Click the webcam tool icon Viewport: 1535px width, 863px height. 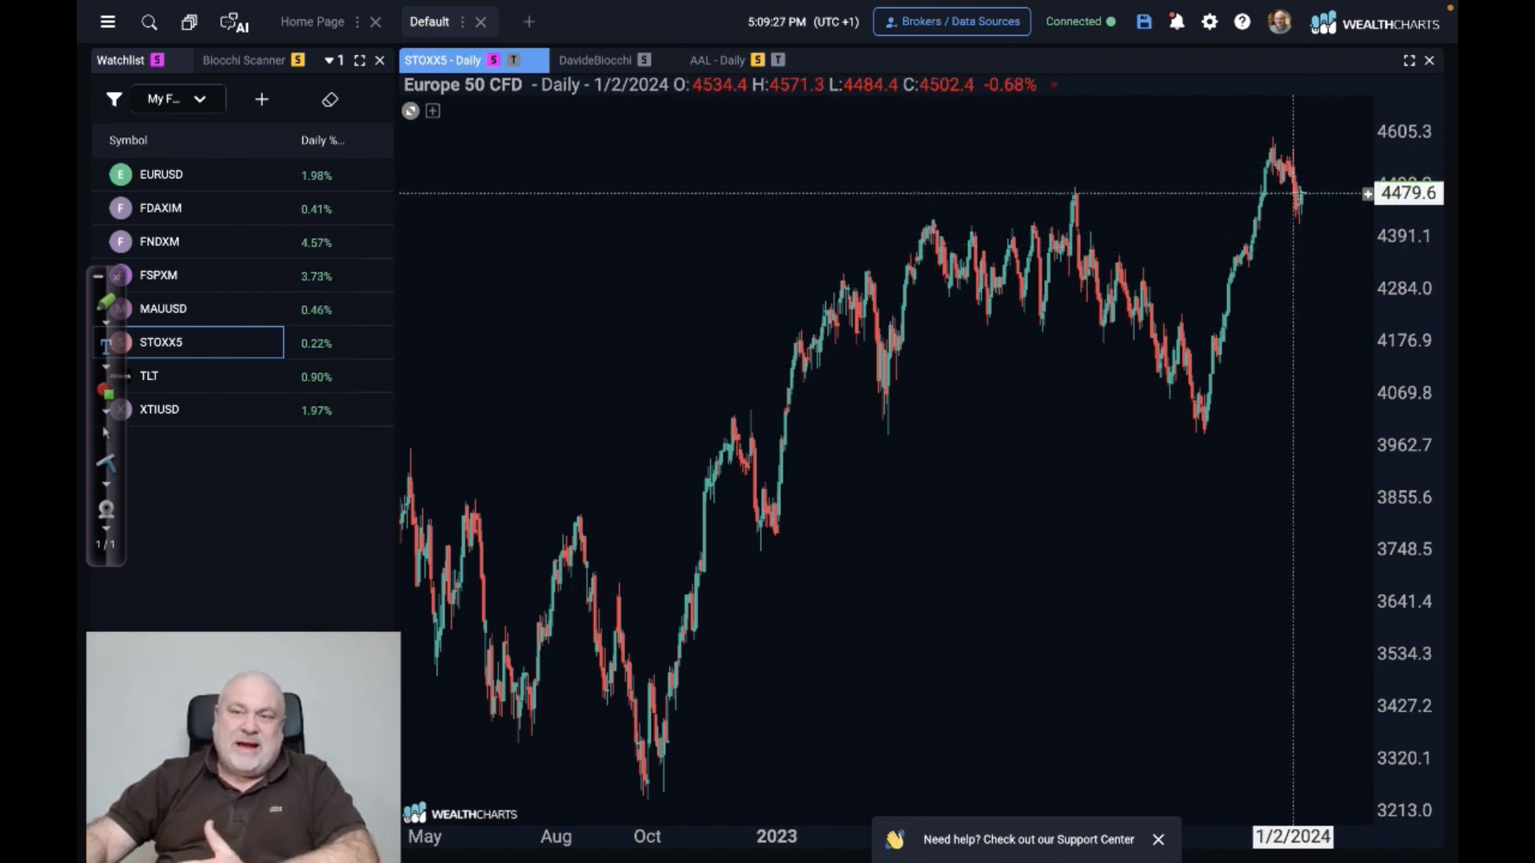[106, 509]
